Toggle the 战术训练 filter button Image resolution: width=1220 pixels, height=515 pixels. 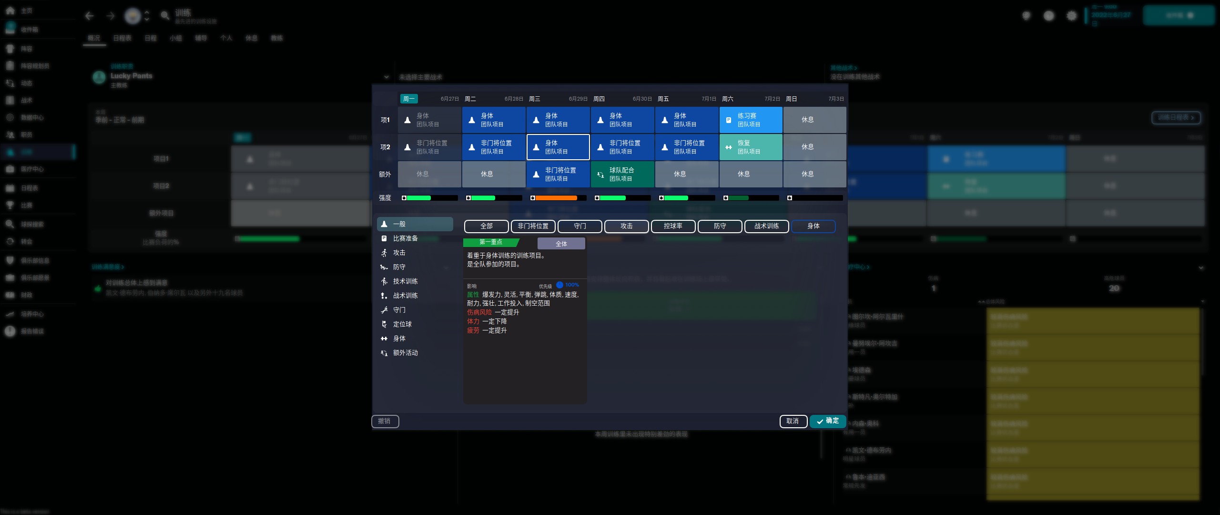766,226
